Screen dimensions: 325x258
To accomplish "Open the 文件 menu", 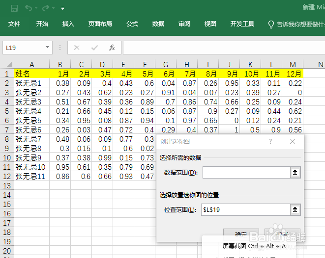I will (x=14, y=24).
